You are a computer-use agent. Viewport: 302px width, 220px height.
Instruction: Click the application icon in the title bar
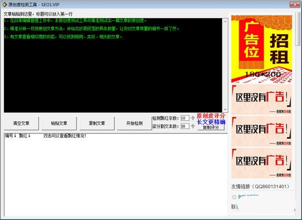(x=4, y=5)
